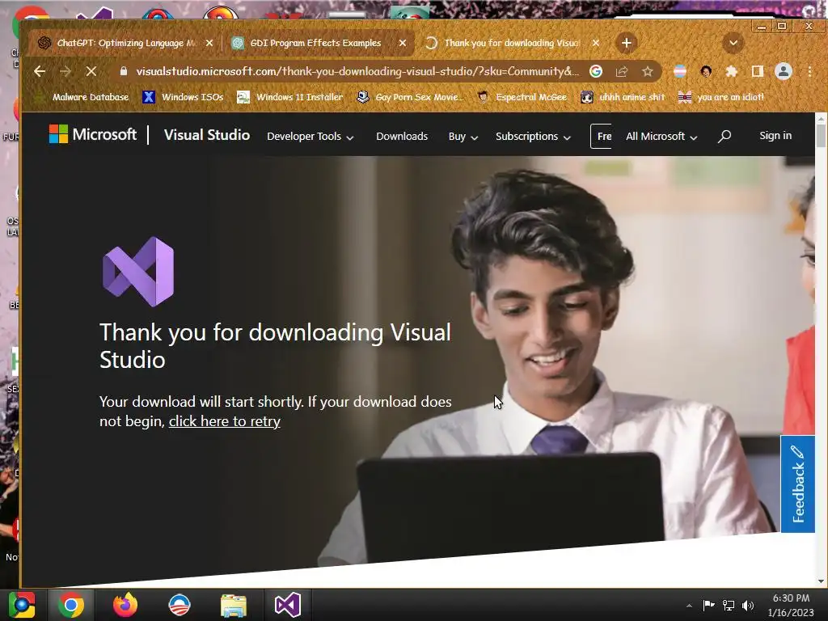This screenshot has height=621, width=828.
Task: Bookmark this page with the star icon
Action: tap(648, 71)
